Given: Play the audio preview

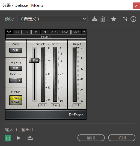Looking at the screenshot, I should coord(19,138).
